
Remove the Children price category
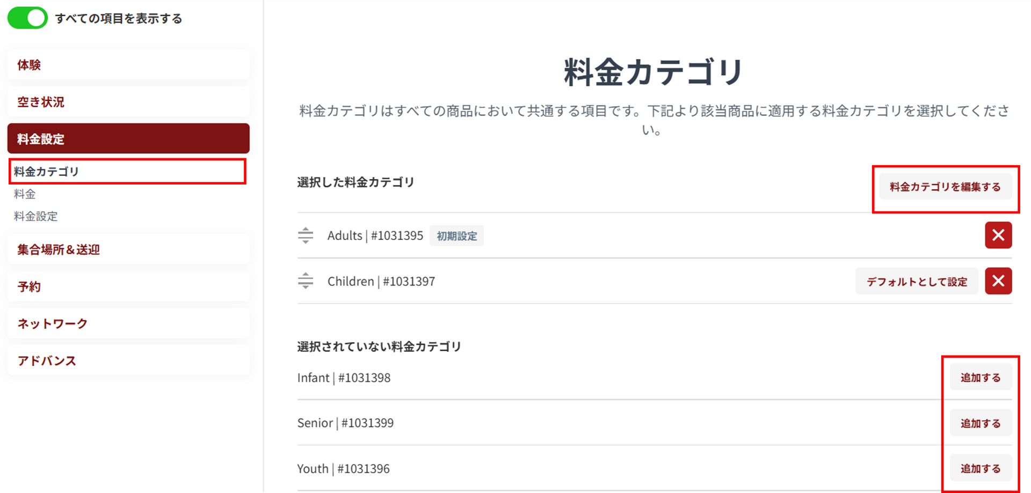tap(998, 281)
